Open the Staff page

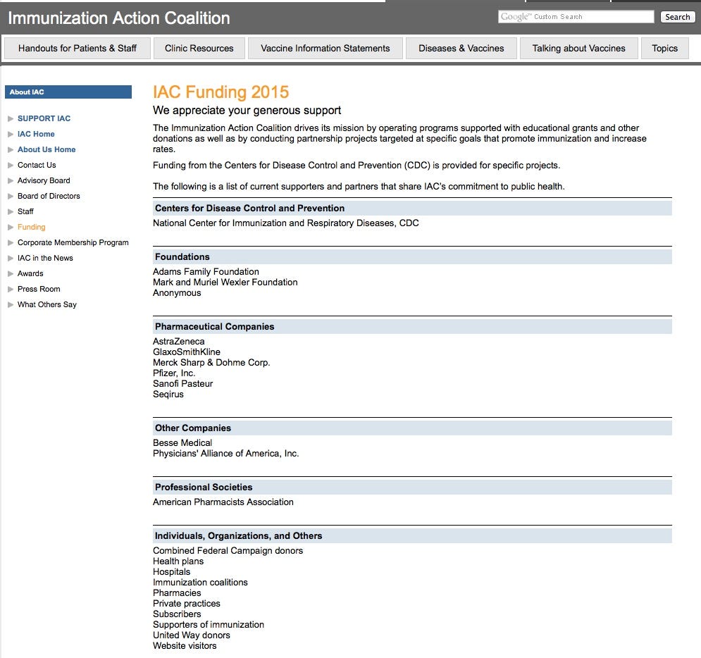tap(25, 212)
